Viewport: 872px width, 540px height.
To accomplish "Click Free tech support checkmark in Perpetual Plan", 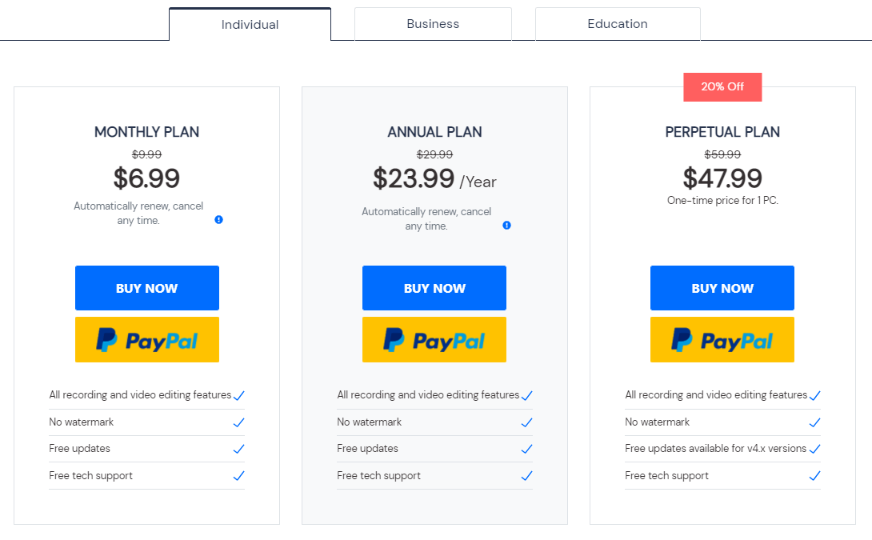I will (814, 476).
